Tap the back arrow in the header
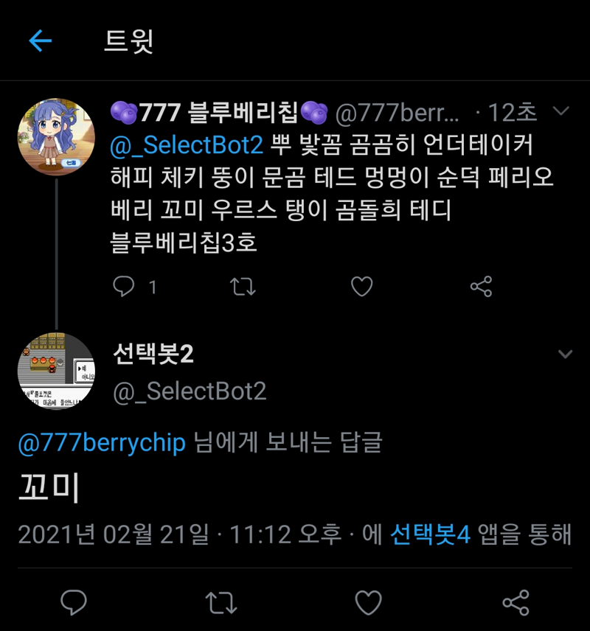The image size is (590, 631). click(x=40, y=41)
